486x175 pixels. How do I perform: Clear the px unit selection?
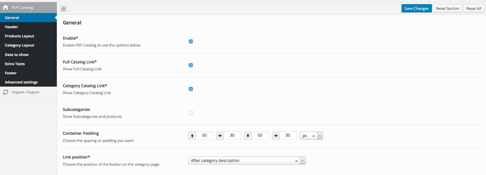coord(313,136)
